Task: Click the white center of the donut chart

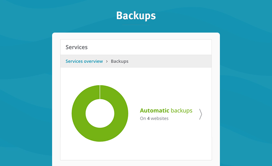Action: 100,113
